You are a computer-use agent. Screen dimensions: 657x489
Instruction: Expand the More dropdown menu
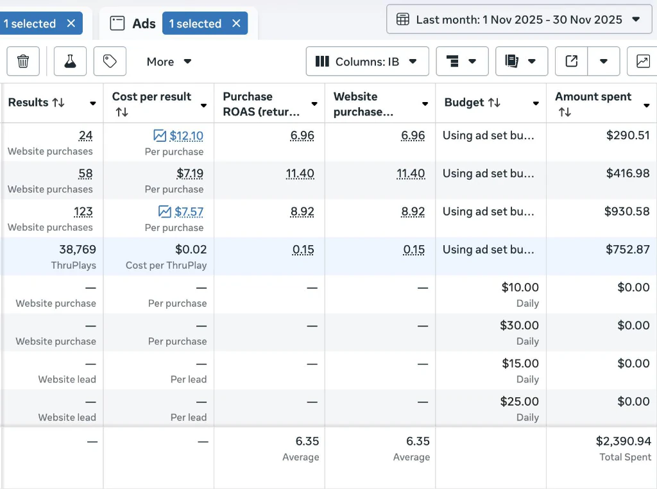click(169, 62)
